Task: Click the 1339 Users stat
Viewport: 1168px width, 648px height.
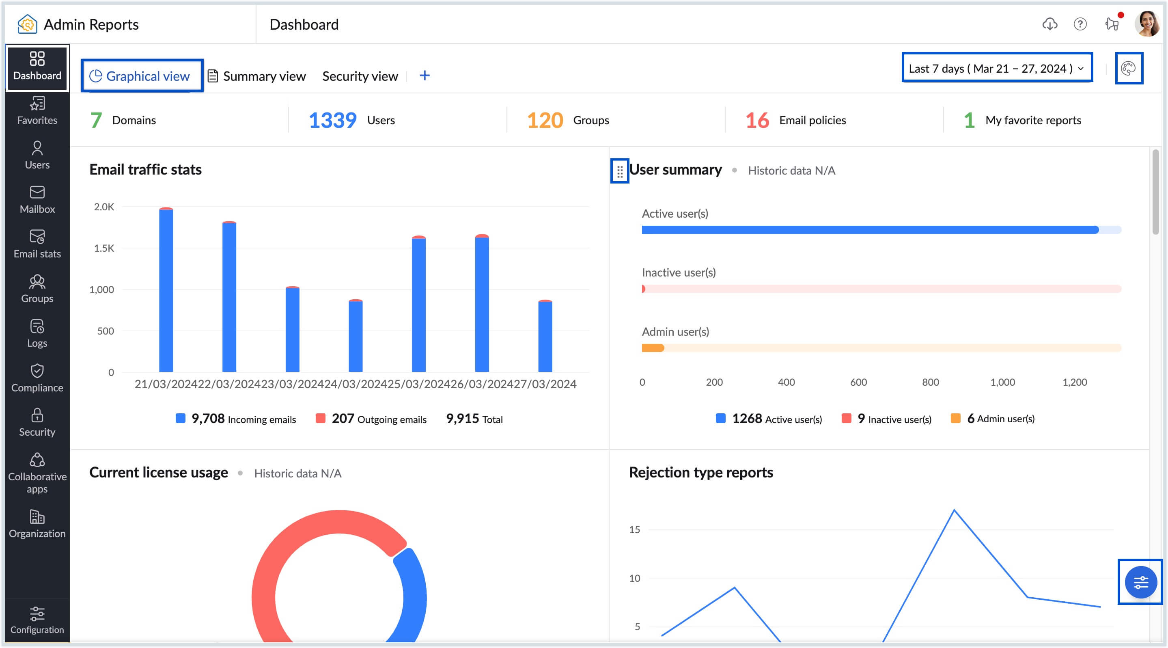Action: pyautogui.click(x=351, y=120)
